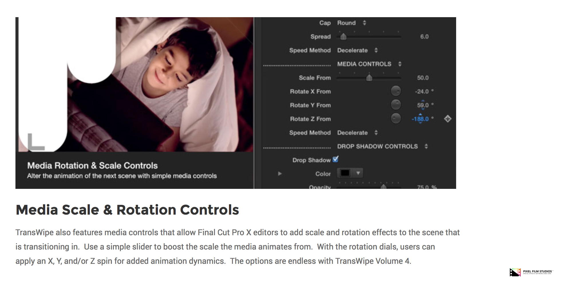Screen dimensions: 562x285
Task: Open the Color swatch dropdown arrow
Action: [x=358, y=173]
